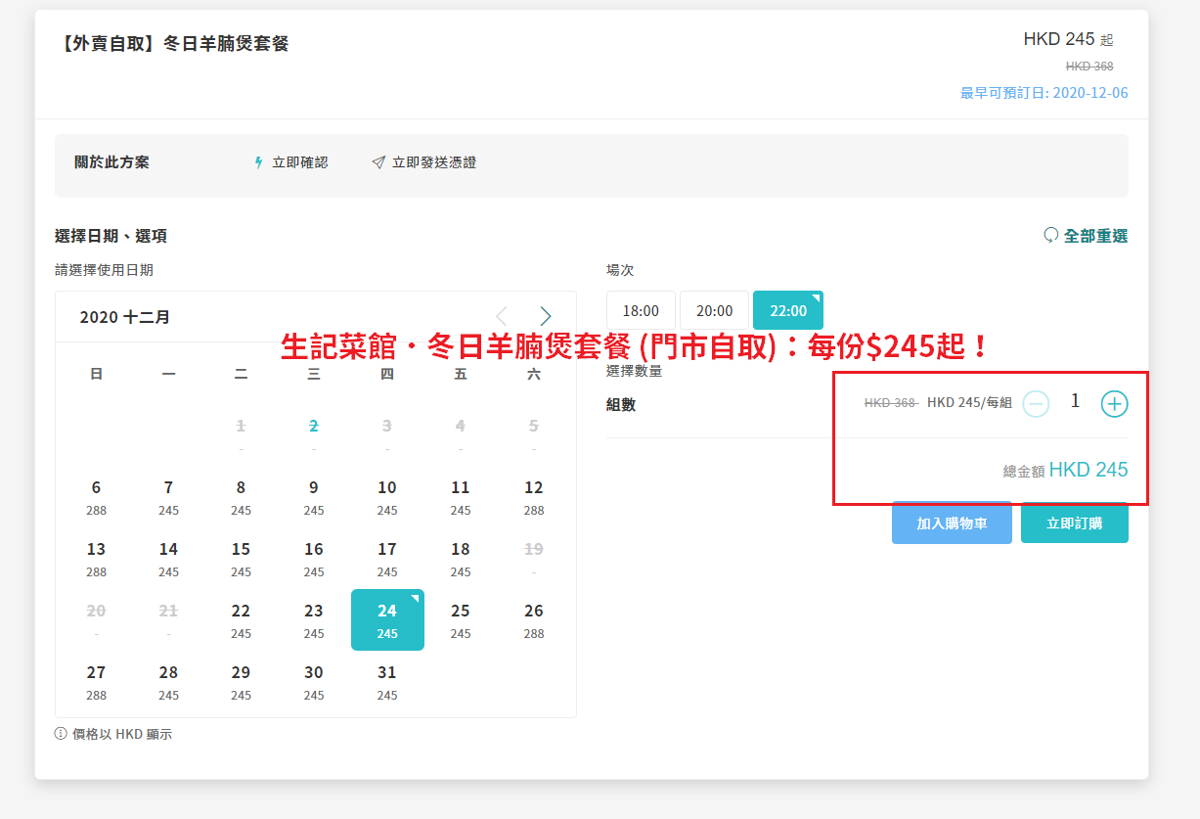This screenshot has width=1200, height=819.
Task: Click the HKD 245 起 price at top
Action: (1068, 39)
